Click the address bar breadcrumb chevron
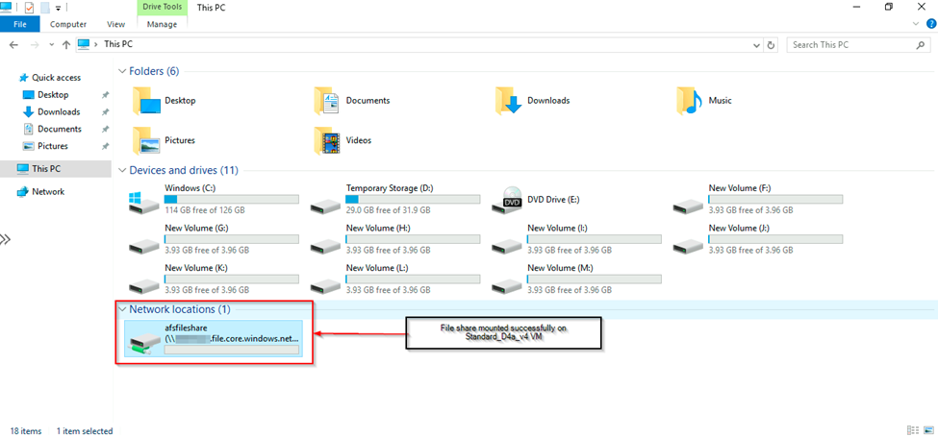 (97, 44)
